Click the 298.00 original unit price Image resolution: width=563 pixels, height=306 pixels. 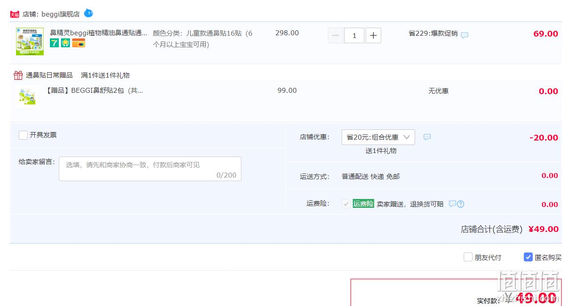point(287,33)
